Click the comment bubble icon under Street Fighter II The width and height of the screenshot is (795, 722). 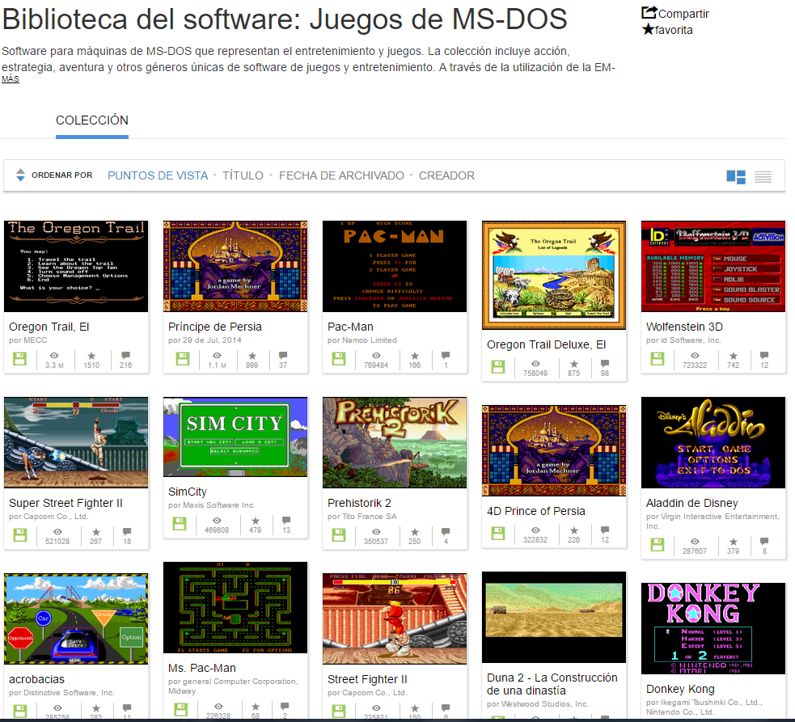click(x=445, y=707)
